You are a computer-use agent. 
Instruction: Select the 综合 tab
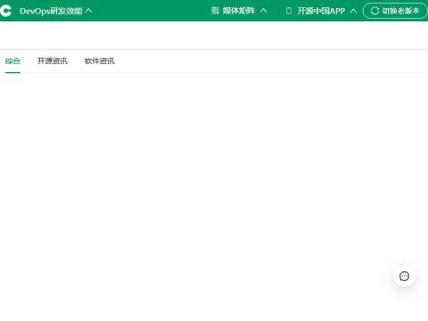(x=12, y=61)
